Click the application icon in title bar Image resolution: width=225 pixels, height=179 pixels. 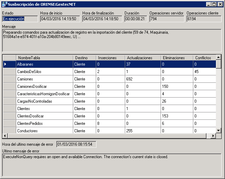pos(4,4)
